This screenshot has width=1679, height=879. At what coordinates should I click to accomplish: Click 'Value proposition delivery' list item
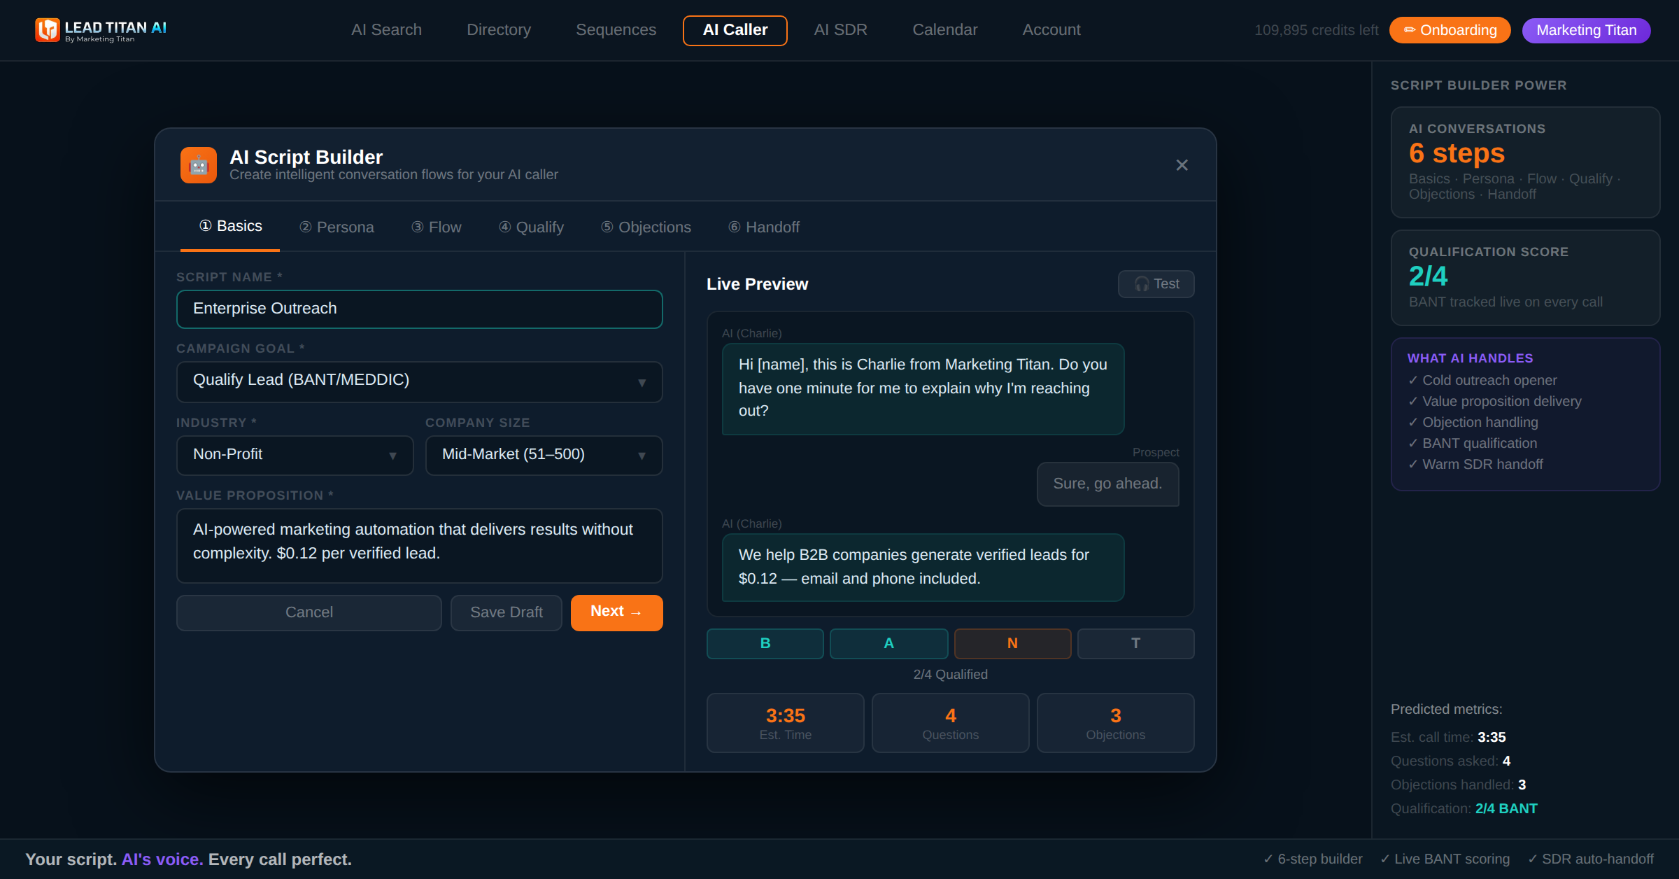[x=1494, y=401]
